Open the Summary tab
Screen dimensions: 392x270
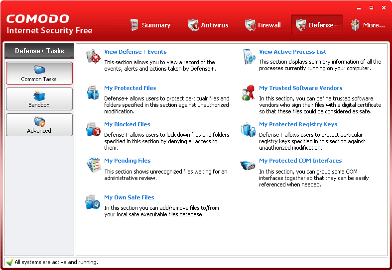pyautogui.click(x=150, y=25)
